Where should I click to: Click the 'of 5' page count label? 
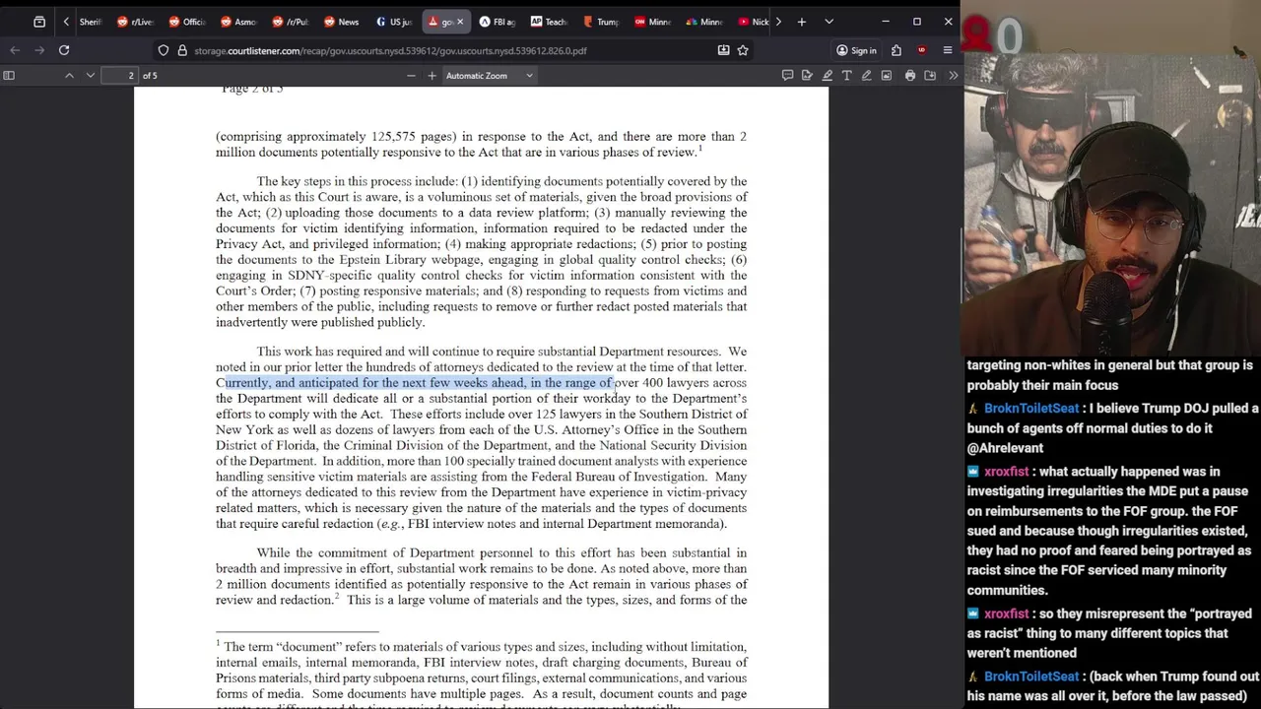pyautogui.click(x=150, y=76)
